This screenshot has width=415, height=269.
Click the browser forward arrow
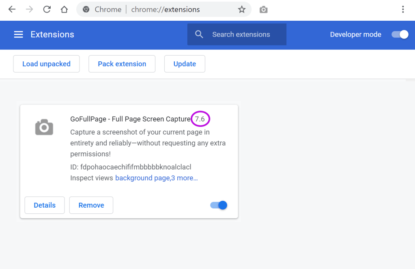[29, 9]
